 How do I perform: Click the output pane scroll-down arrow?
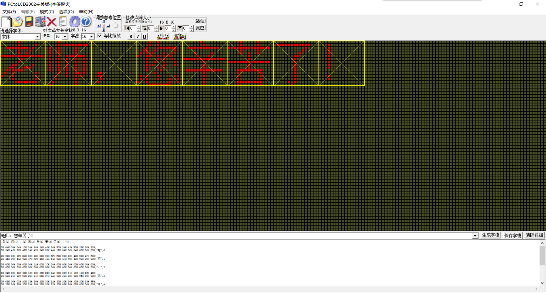pos(542,283)
